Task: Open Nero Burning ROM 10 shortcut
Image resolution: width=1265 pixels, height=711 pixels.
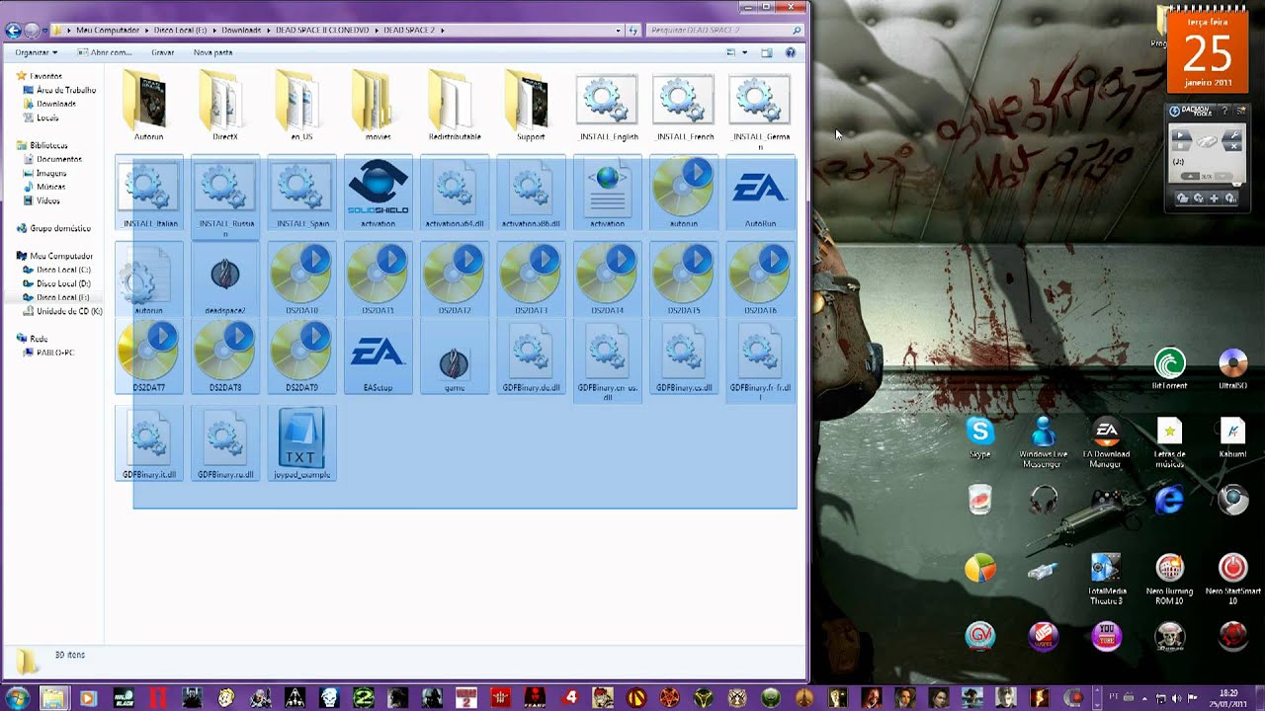Action: [1170, 579]
